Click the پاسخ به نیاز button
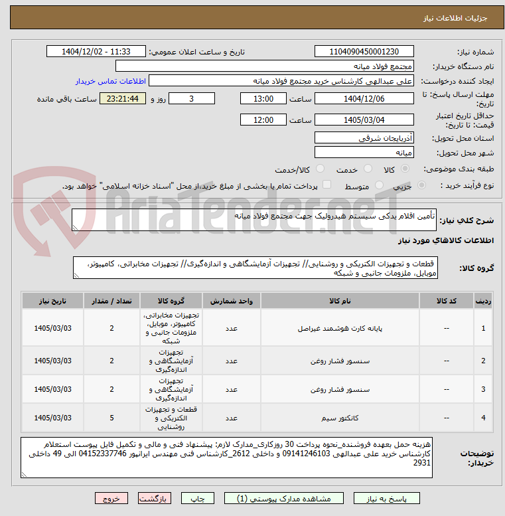The height and width of the screenshot is (516, 505). (387, 498)
